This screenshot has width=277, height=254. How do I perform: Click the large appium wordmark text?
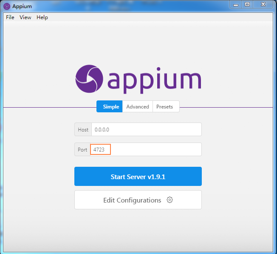tap(155, 80)
